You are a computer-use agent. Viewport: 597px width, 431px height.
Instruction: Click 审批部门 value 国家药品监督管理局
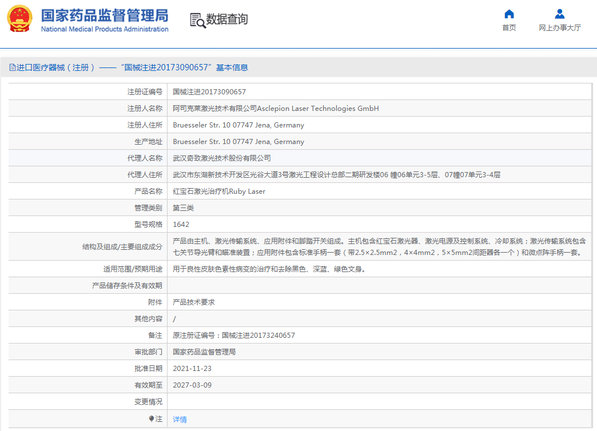204,352
